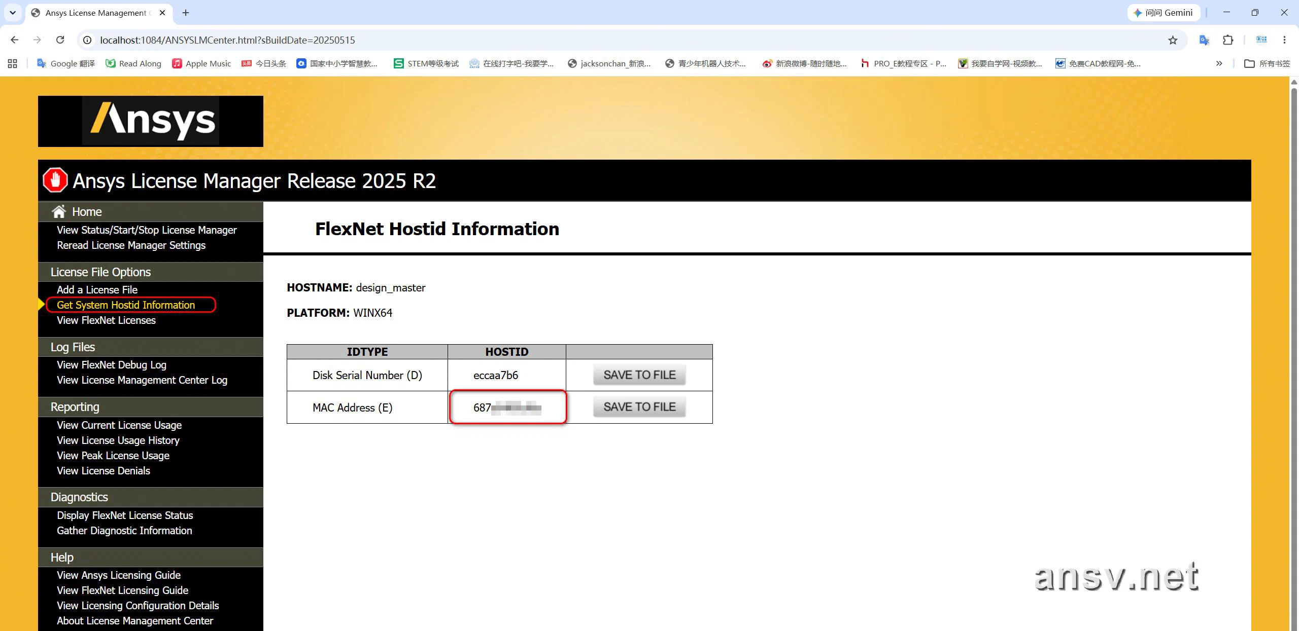
Task: Click the Ask Gemini button
Action: 1164,13
